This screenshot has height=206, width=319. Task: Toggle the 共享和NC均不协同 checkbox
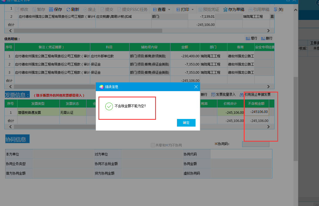click(x=153, y=145)
